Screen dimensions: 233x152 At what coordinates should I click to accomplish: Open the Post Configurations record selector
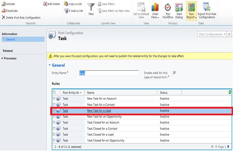tap(212, 34)
